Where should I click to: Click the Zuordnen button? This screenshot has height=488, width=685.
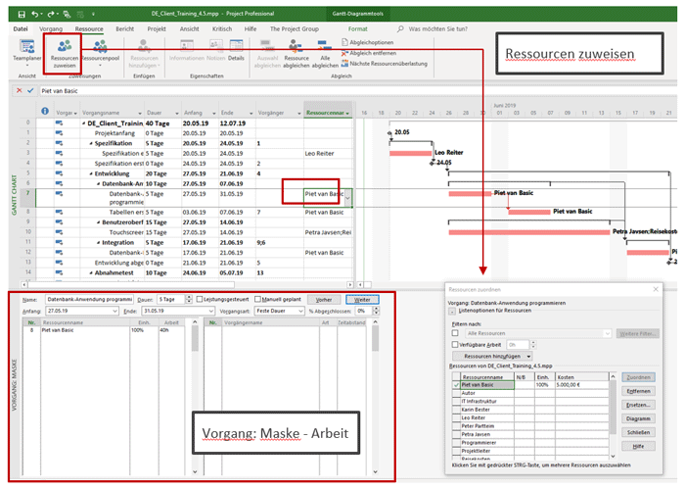tap(637, 377)
